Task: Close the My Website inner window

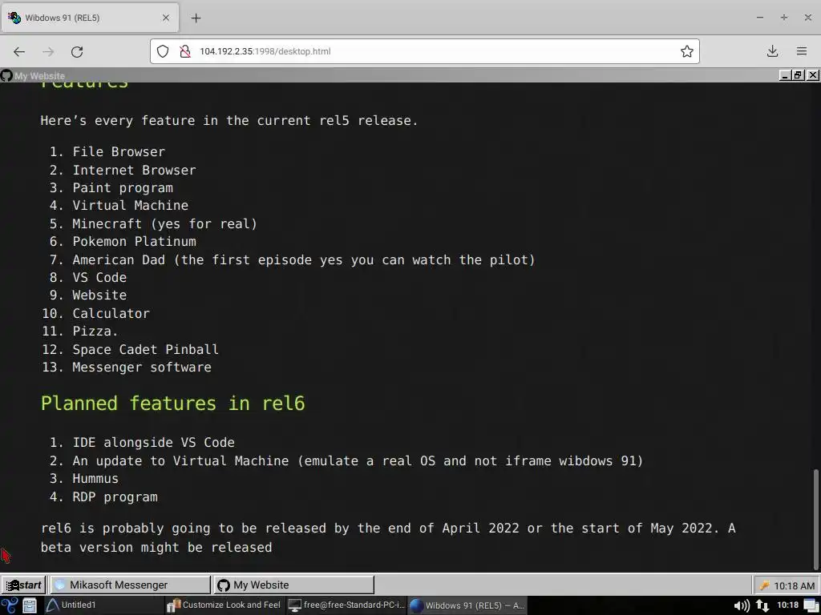Action: click(813, 75)
